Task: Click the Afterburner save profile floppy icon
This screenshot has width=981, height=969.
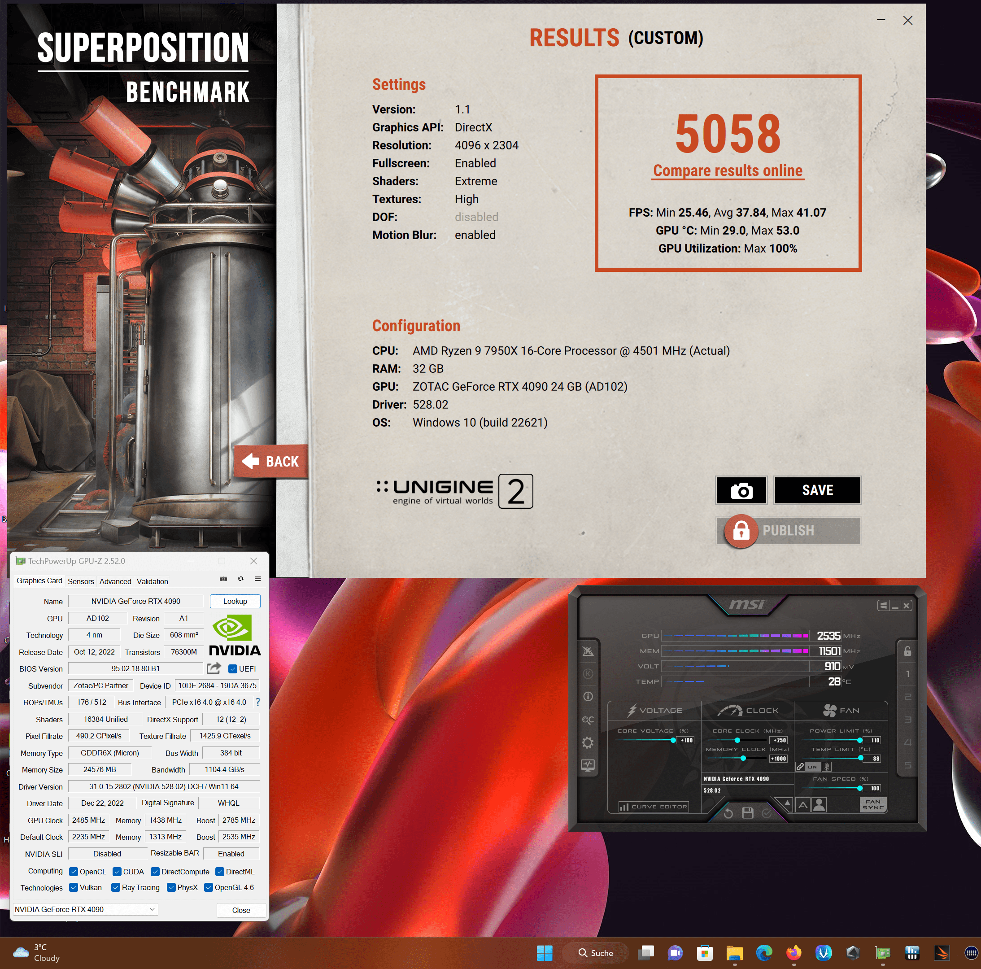Action: [x=747, y=813]
